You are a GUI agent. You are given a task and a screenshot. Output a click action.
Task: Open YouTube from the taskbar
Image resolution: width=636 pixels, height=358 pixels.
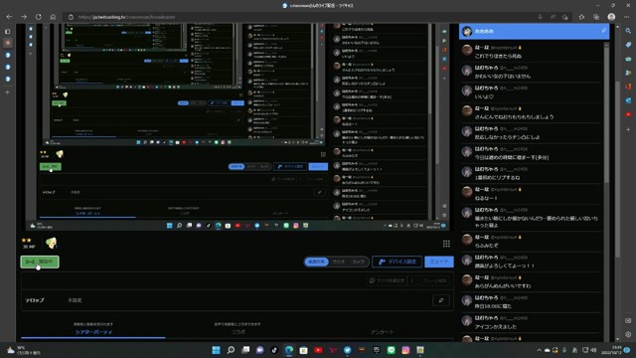tap(318, 350)
